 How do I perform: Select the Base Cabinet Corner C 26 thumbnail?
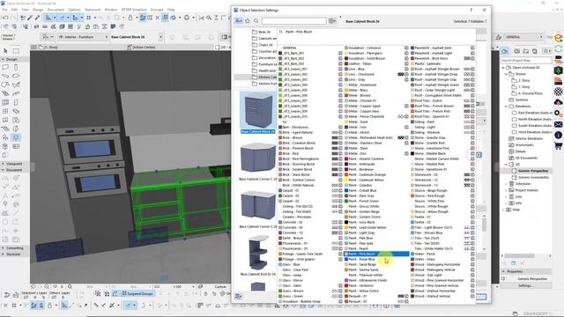point(258,158)
